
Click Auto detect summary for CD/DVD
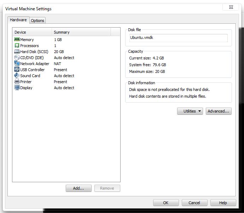[64, 58]
